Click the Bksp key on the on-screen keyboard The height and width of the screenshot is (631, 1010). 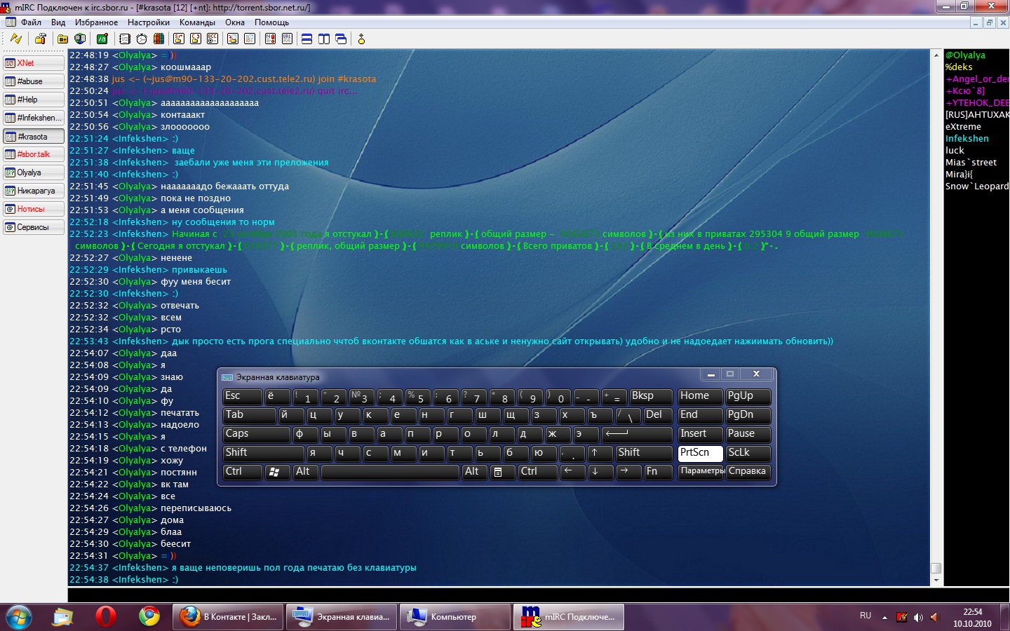pyautogui.click(x=650, y=396)
